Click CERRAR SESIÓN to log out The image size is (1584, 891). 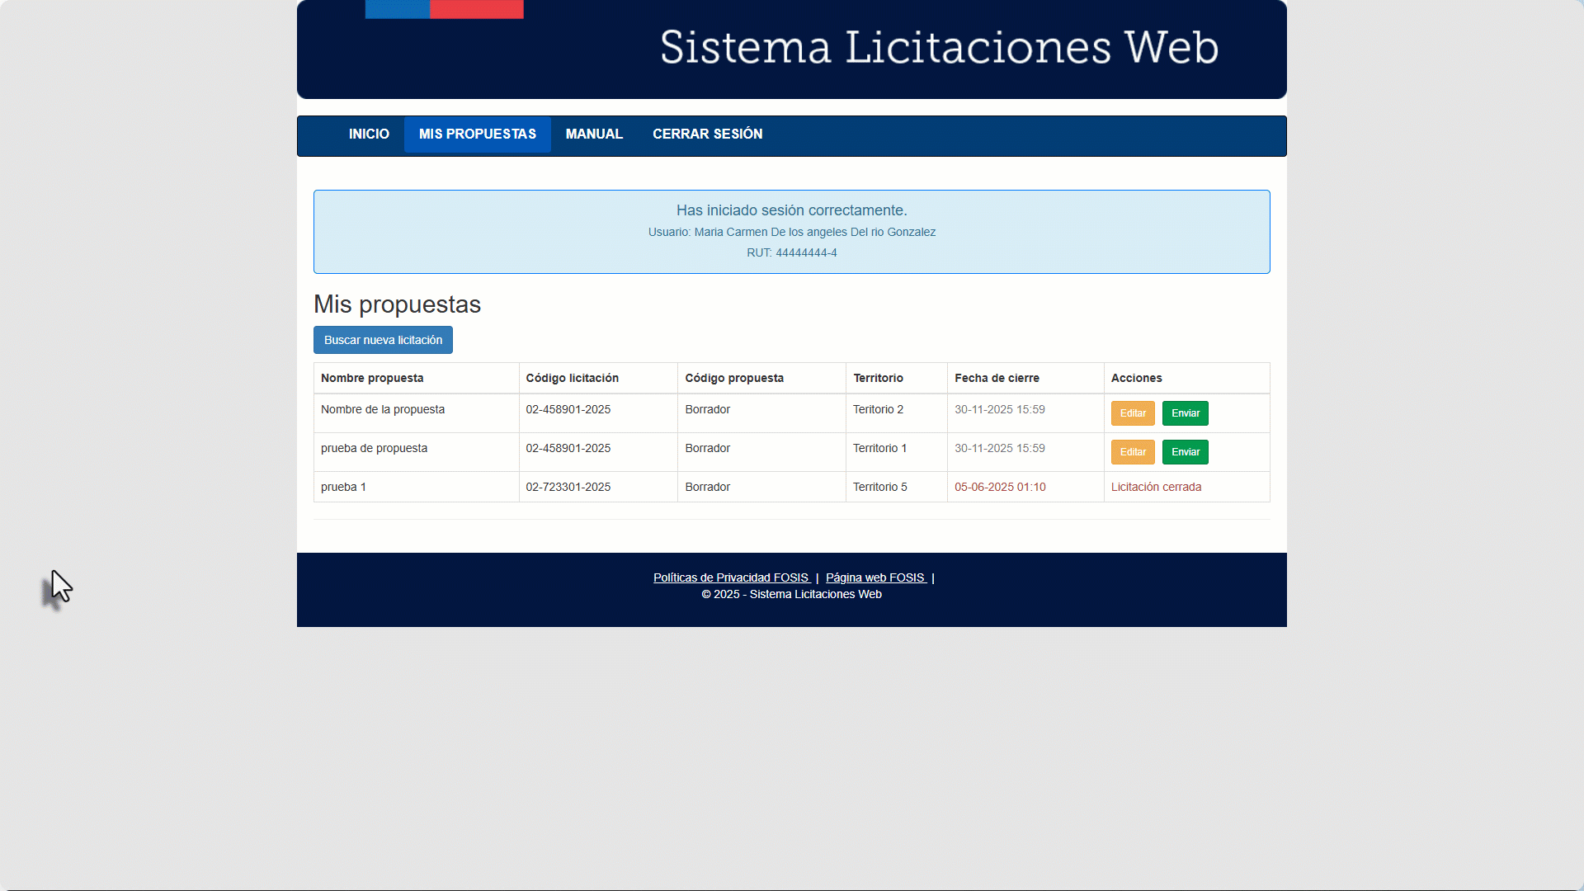point(707,134)
